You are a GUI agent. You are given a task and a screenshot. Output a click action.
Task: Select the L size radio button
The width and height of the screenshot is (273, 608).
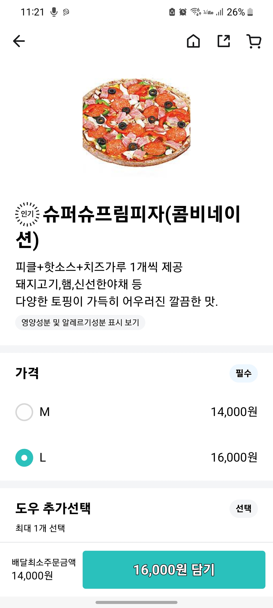[x=24, y=458]
